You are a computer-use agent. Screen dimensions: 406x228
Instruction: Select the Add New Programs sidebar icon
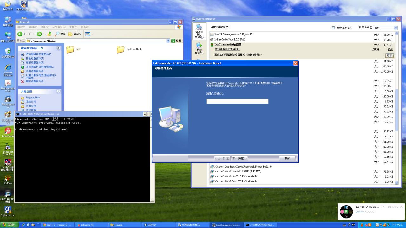pyautogui.click(x=199, y=48)
